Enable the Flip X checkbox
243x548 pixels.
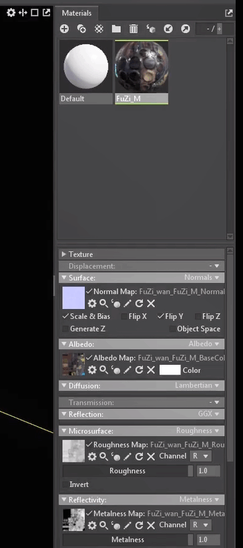(124, 316)
